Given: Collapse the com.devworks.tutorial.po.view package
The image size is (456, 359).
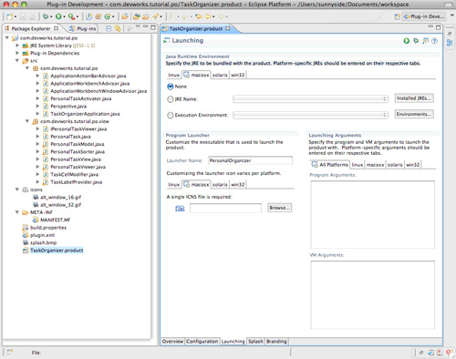Looking at the screenshot, I should (27, 121).
